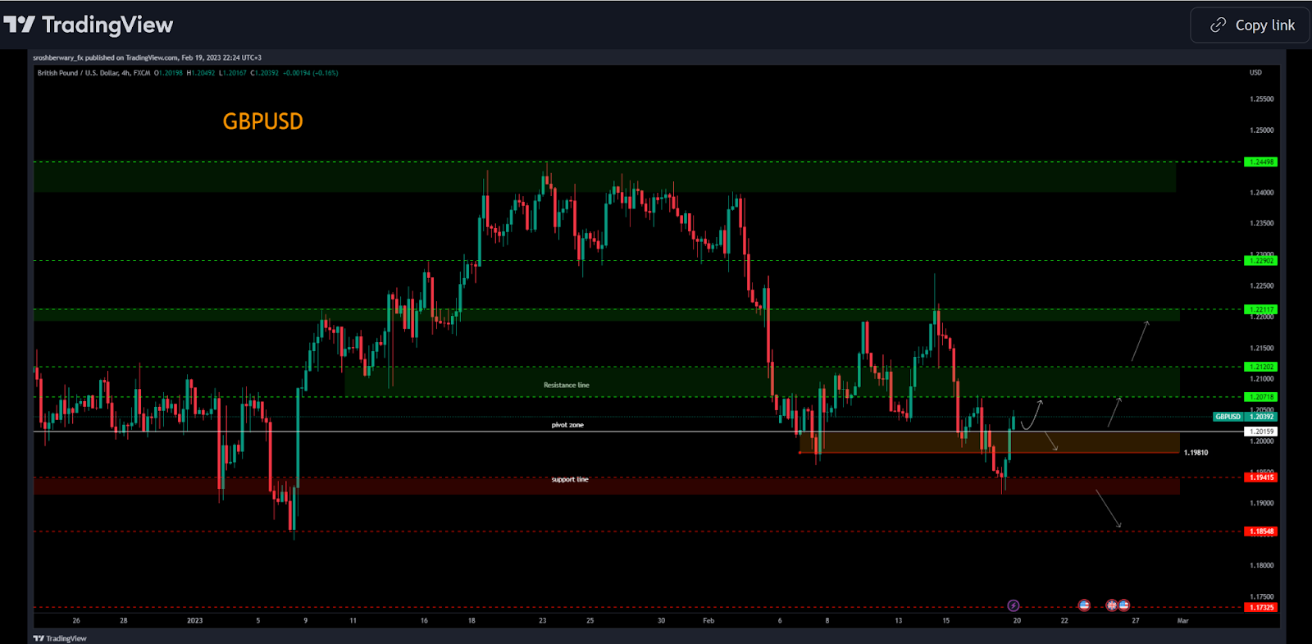The image size is (1312, 644).
Task: Click the change value -0.00194 (-0.16%)
Action: 311,73
